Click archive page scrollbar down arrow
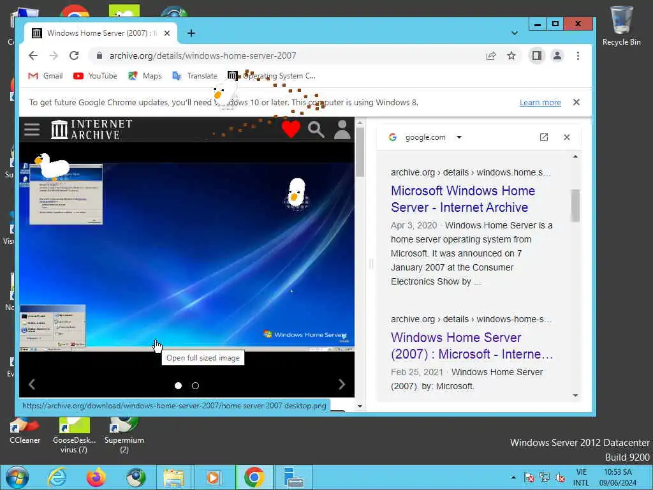This screenshot has width=653, height=490. (360, 406)
